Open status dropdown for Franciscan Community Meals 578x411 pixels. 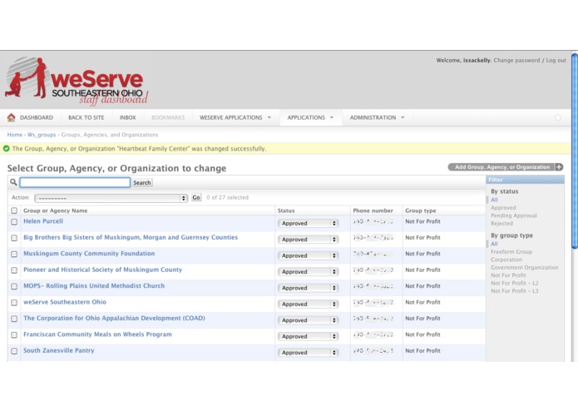click(x=309, y=337)
